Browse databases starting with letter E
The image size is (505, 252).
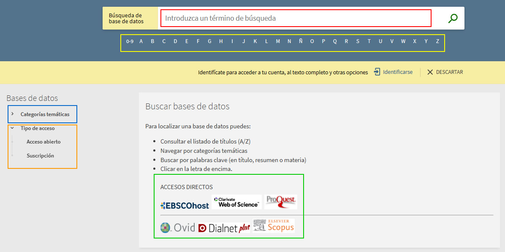tap(187, 41)
